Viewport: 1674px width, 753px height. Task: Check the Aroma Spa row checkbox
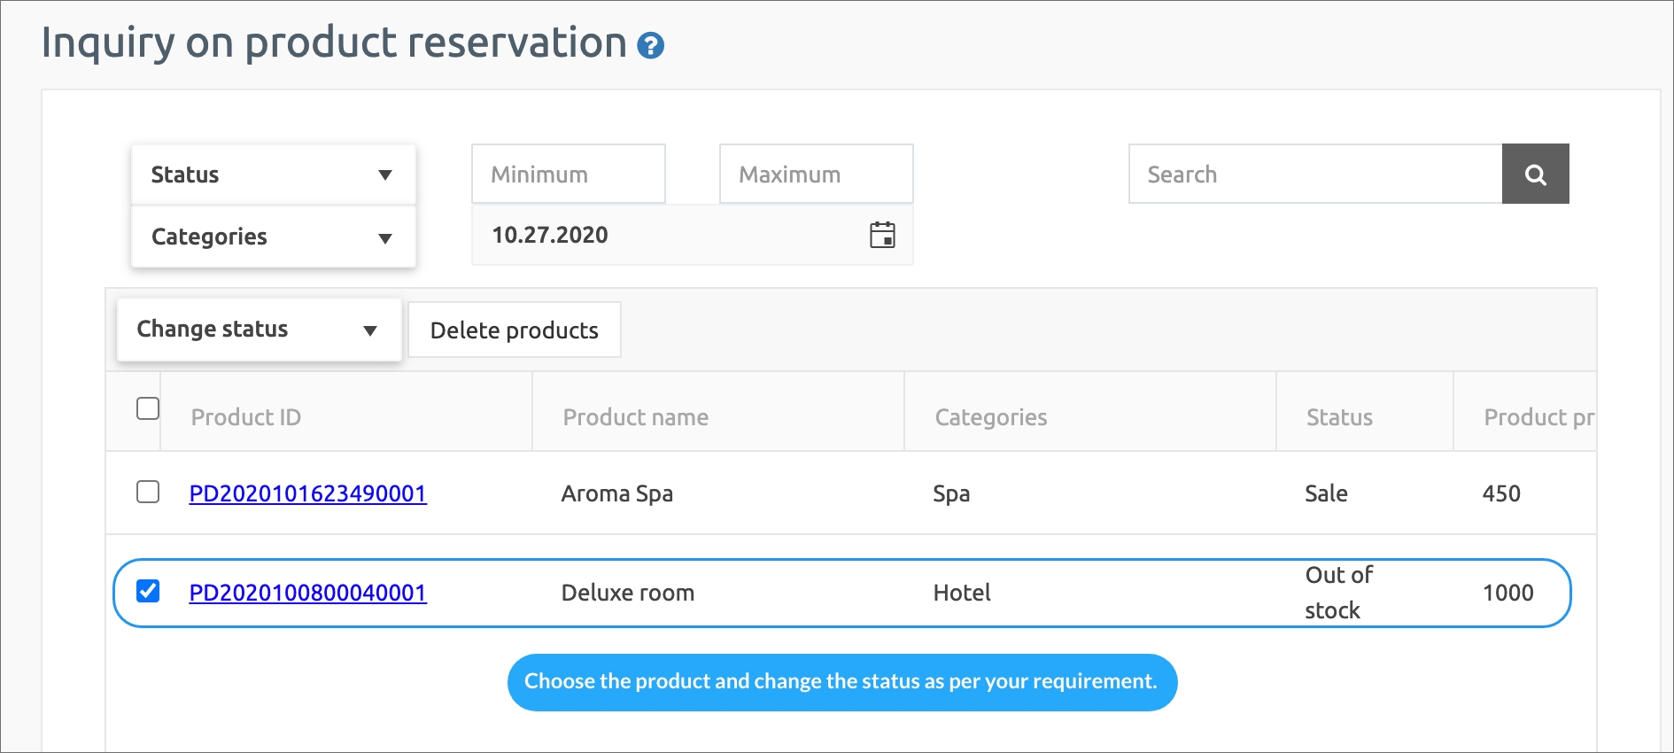[x=148, y=492]
